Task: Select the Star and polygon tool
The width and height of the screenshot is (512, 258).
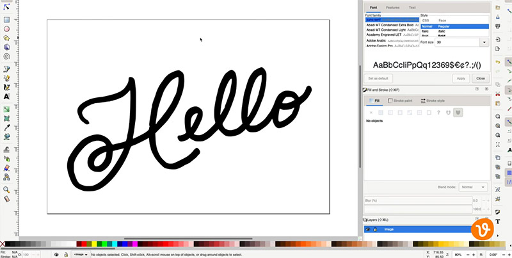Action: coord(6,38)
